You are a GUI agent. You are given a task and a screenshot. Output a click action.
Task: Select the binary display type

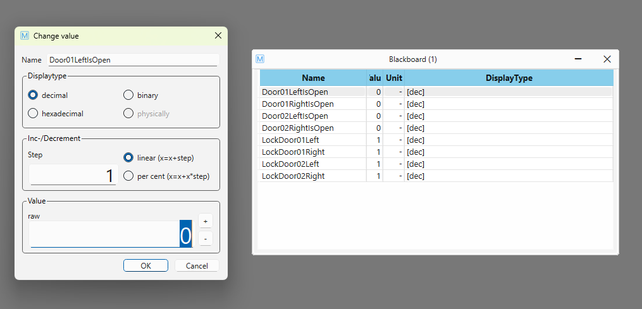128,95
